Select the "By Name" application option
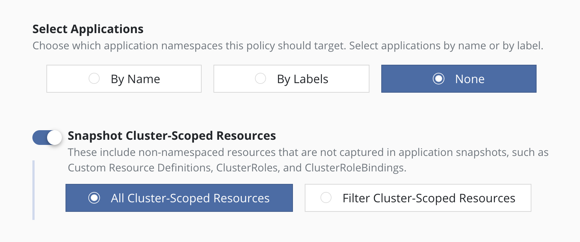This screenshot has height=242, width=580. [x=124, y=78]
